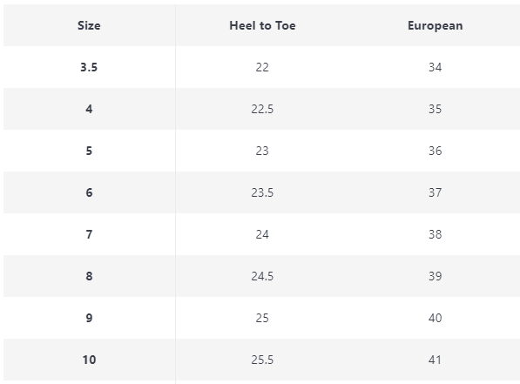
Task: Select size 6 row label
Action: pos(89,192)
